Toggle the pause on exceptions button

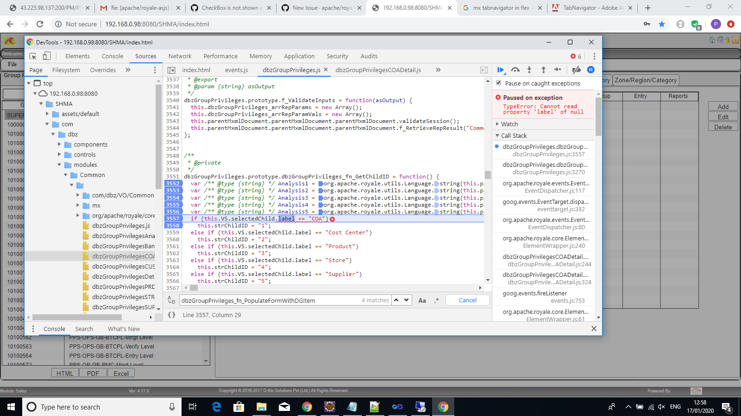tap(591, 70)
